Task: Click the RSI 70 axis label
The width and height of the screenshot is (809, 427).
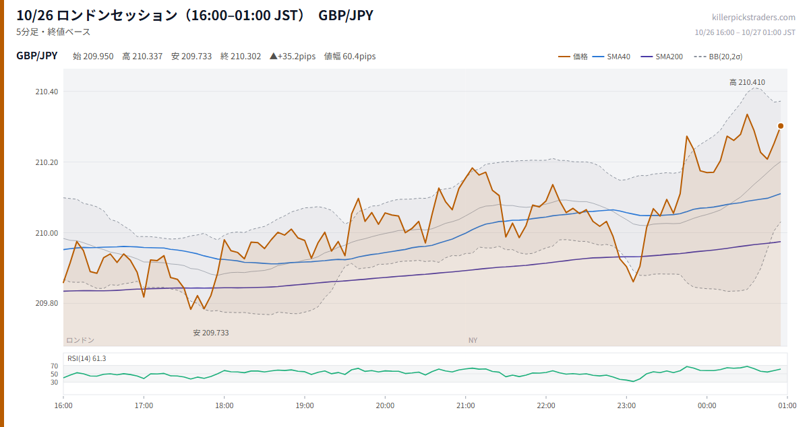Action: tap(54, 366)
